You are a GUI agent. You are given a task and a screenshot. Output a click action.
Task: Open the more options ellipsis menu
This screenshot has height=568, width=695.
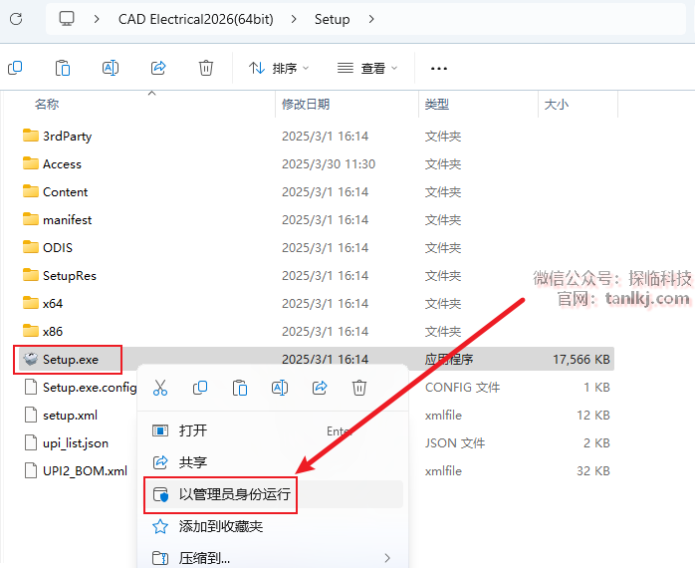click(439, 69)
